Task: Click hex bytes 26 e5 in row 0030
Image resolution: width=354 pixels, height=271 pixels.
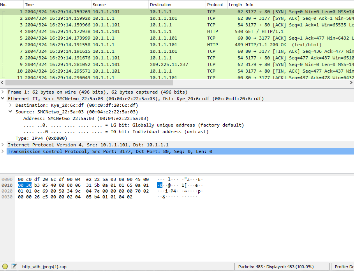Action: click(x=41, y=197)
